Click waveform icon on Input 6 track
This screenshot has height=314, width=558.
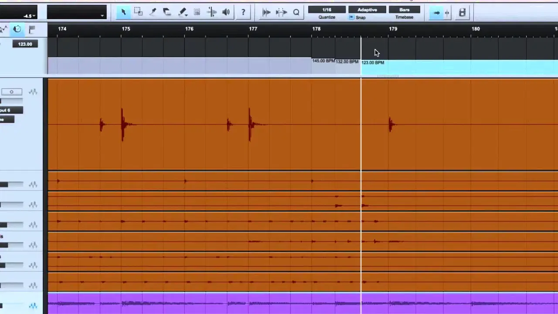click(x=33, y=92)
